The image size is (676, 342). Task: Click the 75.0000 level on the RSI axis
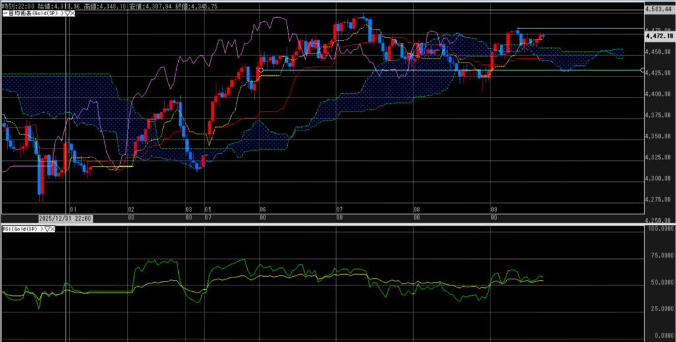[x=659, y=256]
